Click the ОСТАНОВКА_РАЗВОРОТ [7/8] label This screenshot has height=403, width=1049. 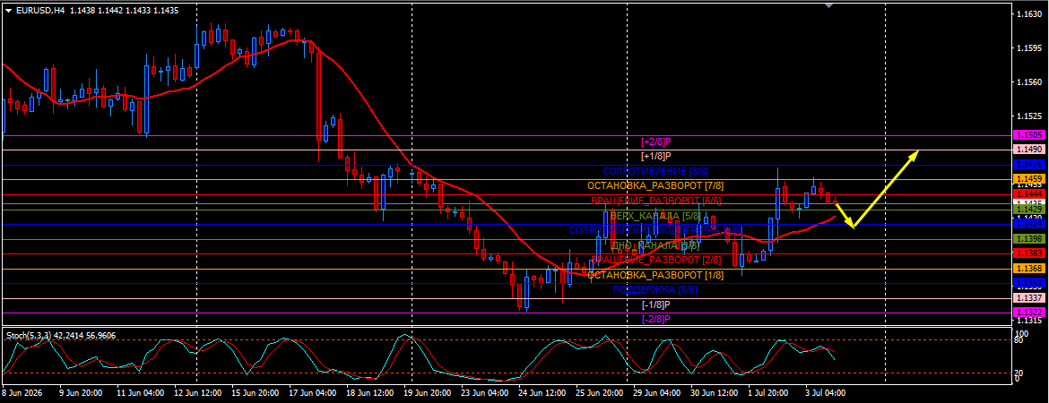click(655, 185)
